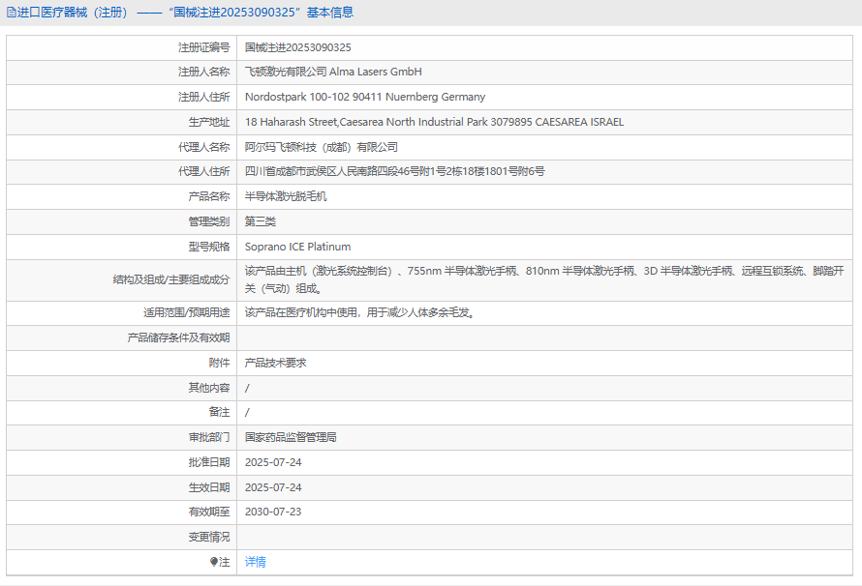Image resolution: width=862 pixels, height=586 pixels.
Task: Click the small marker icon beside 注
Action: coord(214,562)
